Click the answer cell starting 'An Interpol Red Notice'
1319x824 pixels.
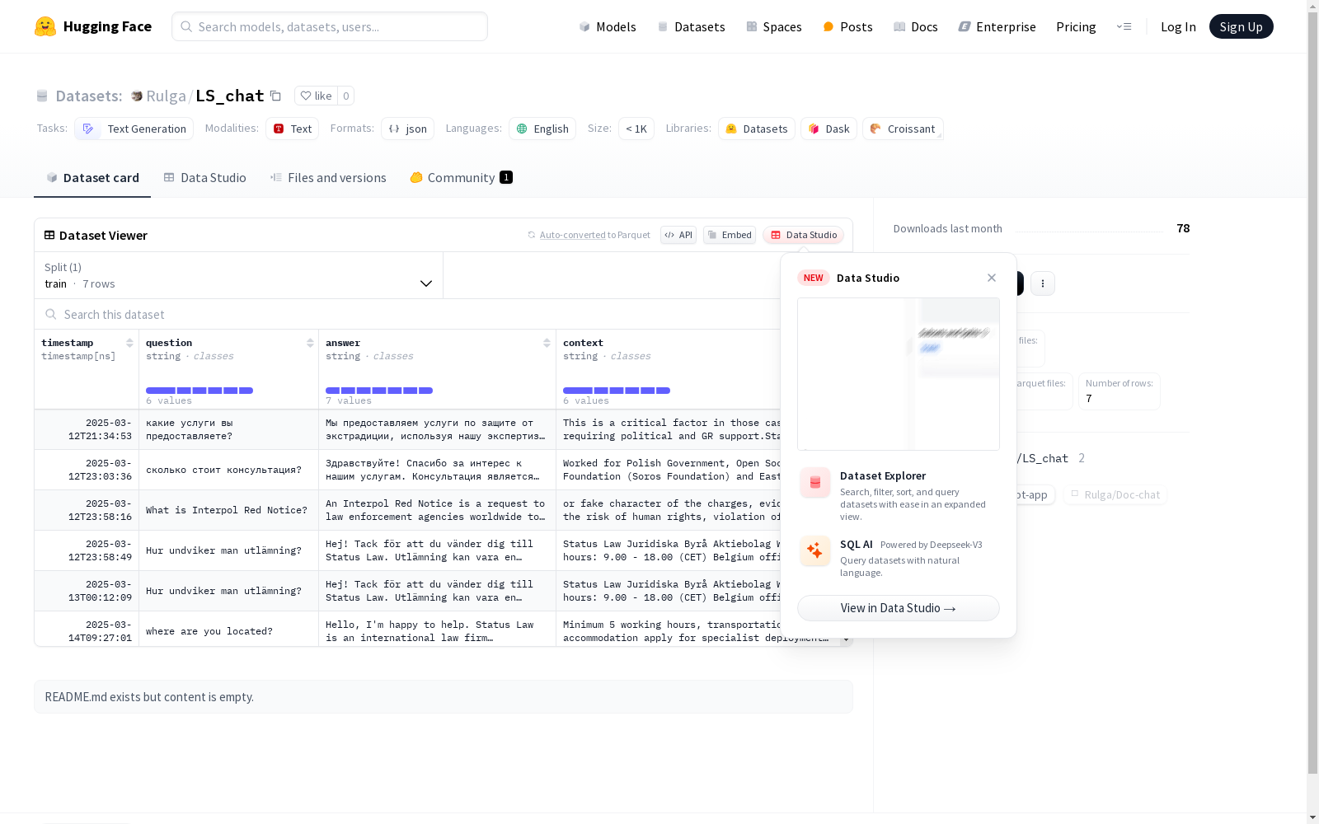tap(437, 510)
